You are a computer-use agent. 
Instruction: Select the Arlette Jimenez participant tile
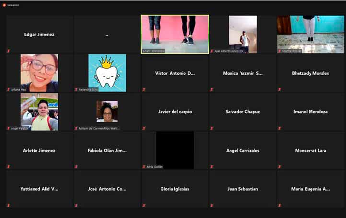(x=39, y=150)
